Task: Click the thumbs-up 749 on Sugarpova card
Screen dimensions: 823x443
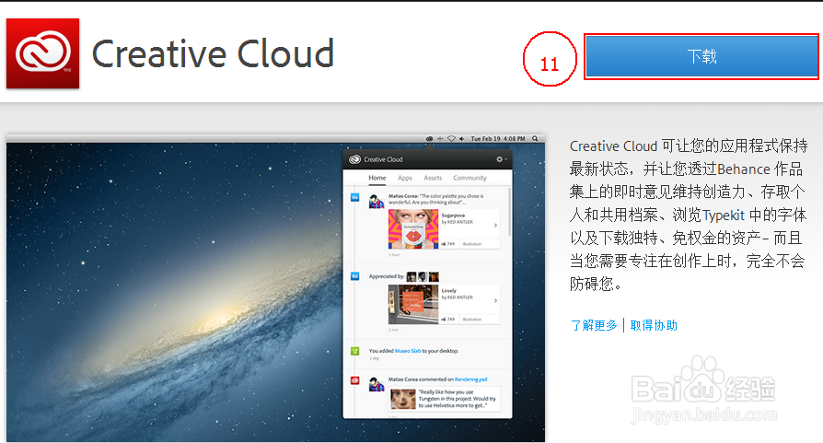Action: tap(447, 243)
